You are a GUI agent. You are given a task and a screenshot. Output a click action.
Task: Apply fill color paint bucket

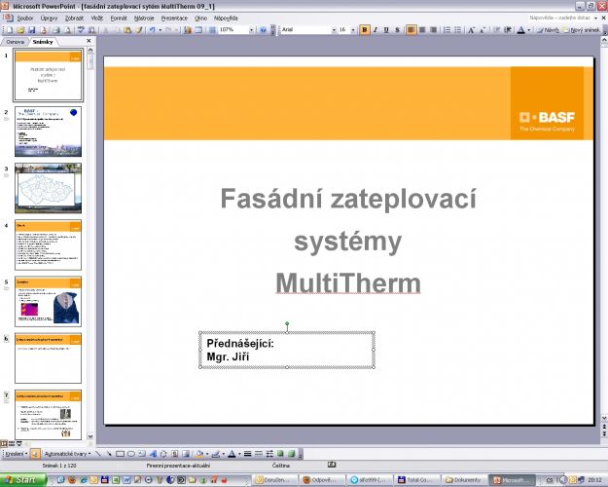(x=199, y=454)
